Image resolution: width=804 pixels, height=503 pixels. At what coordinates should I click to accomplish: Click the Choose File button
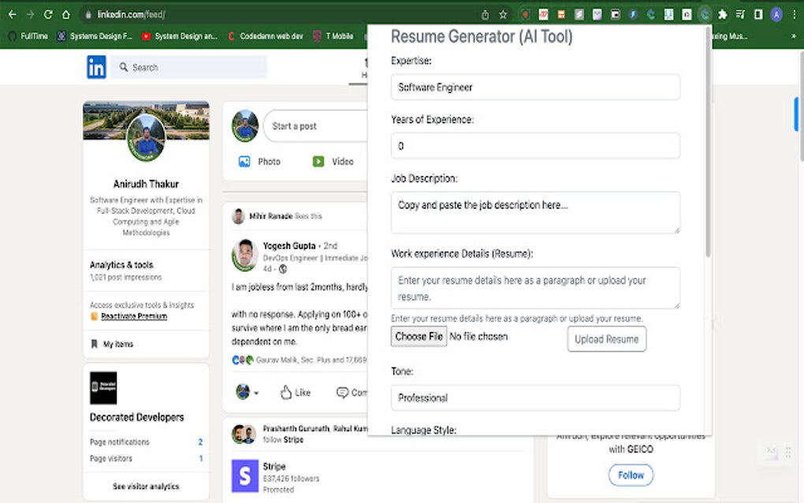pos(419,337)
